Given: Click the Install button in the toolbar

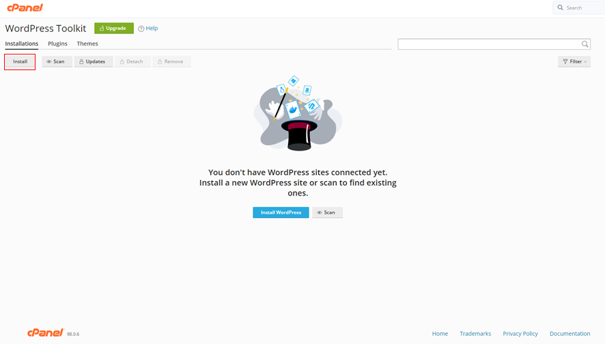Looking at the screenshot, I should (x=20, y=61).
